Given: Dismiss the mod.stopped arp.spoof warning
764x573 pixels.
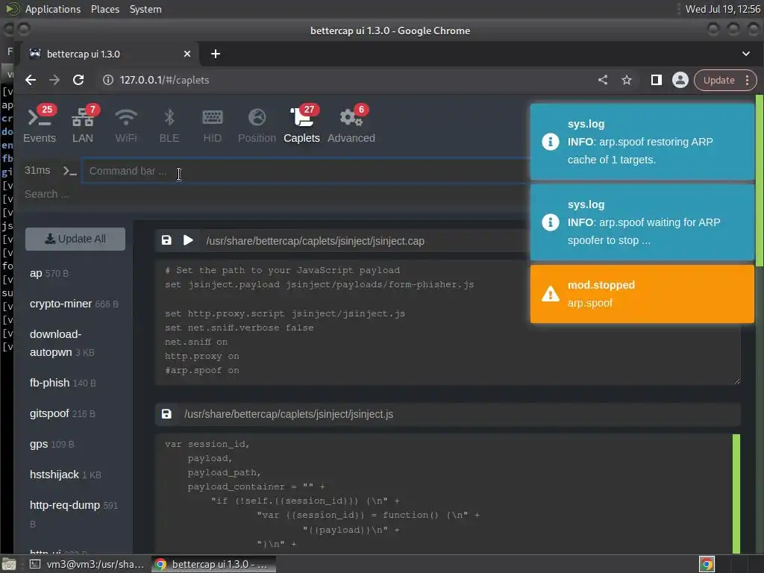Looking at the screenshot, I should coord(642,294).
